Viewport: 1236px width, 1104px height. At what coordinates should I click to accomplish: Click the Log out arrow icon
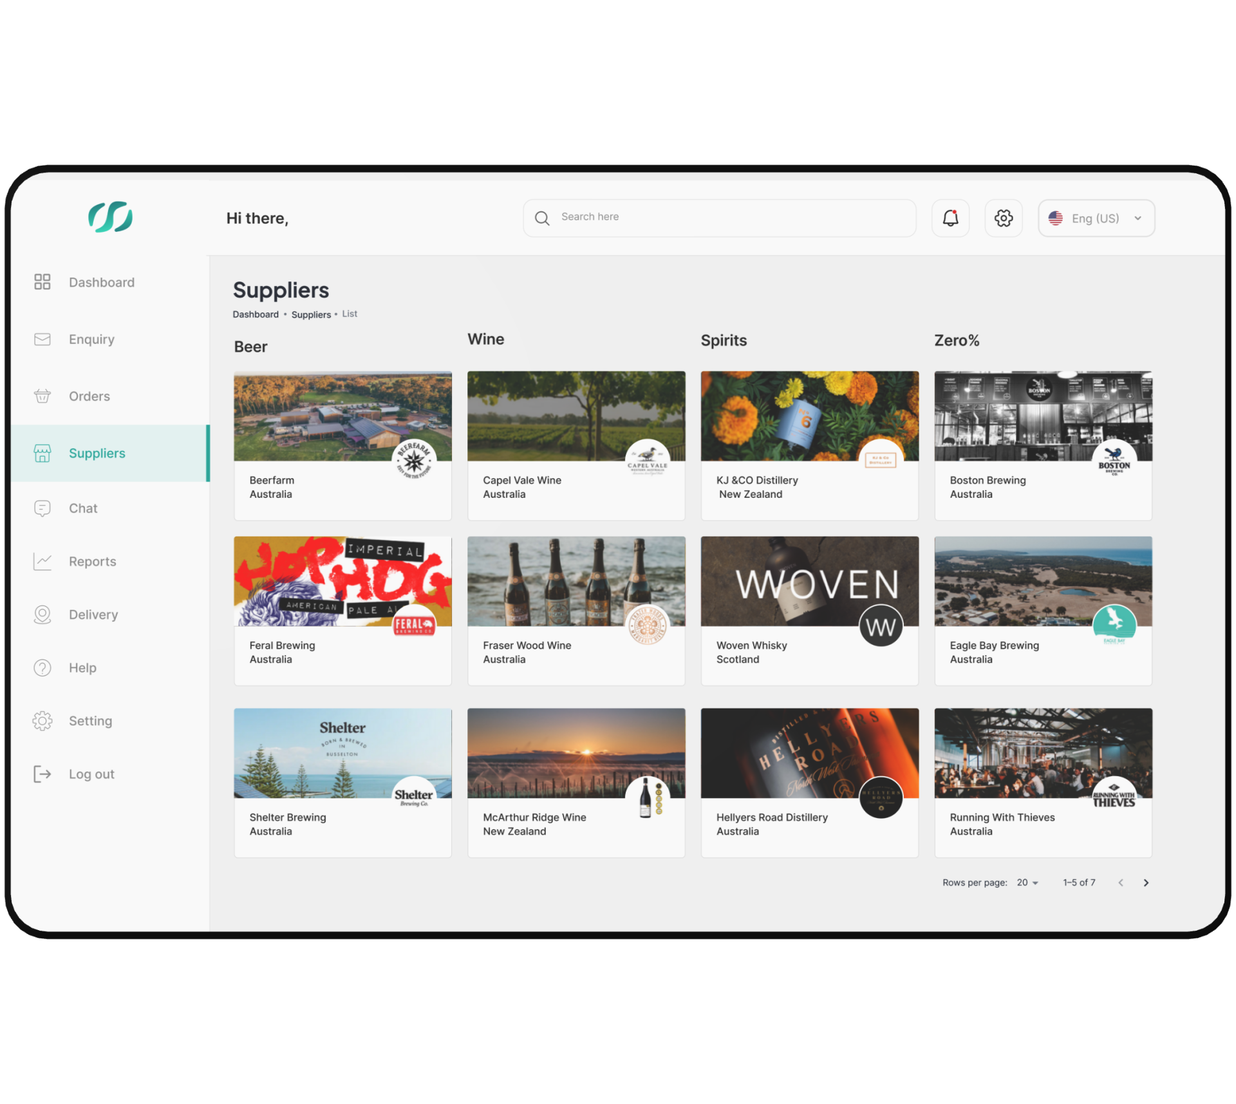pos(42,774)
